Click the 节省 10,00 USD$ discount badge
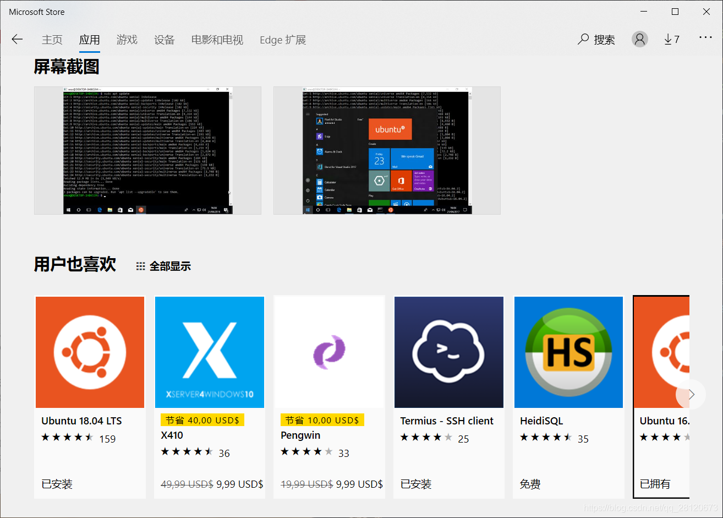Image resolution: width=723 pixels, height=518 pixels. (322, 421)
